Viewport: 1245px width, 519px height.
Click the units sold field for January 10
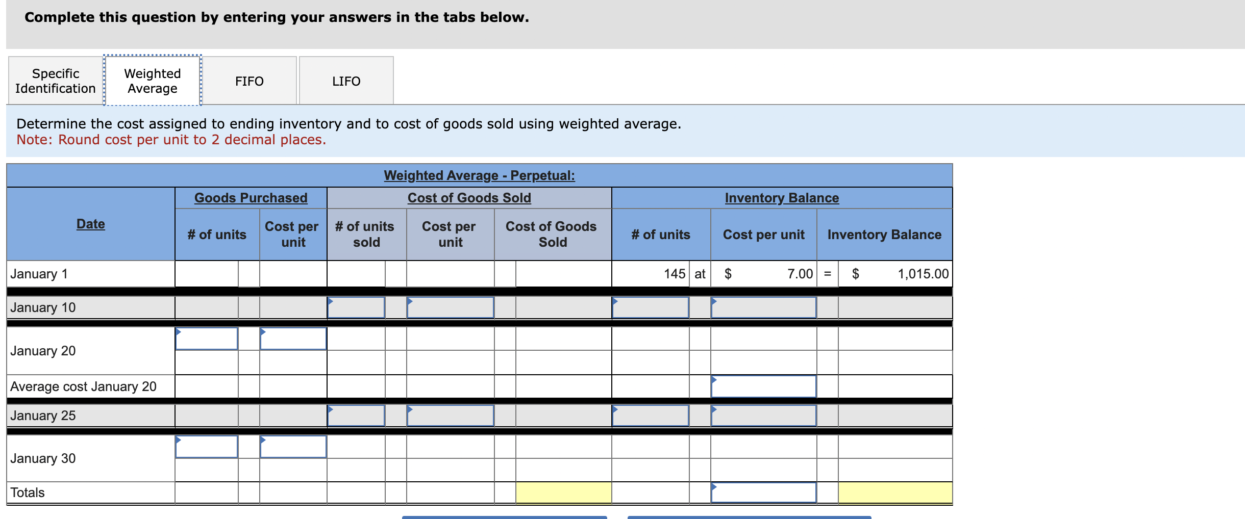tap(356, 307)
